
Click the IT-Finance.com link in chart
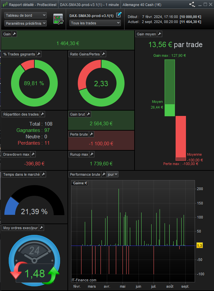84,280
